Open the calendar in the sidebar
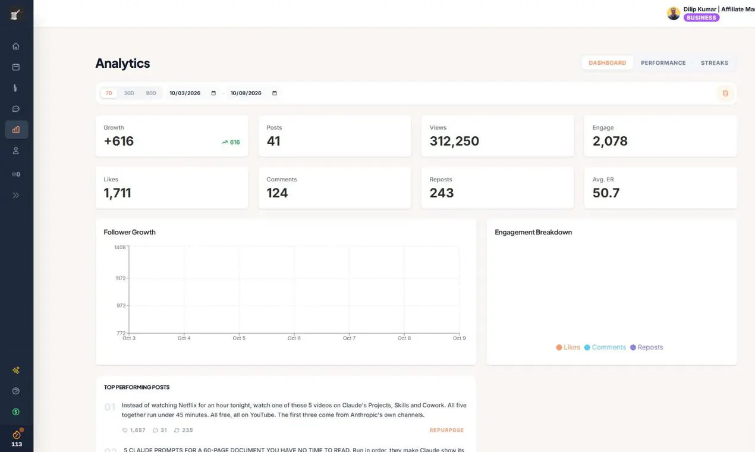The width and height of the screenshot is (755, 452). [x=16, y=67]
